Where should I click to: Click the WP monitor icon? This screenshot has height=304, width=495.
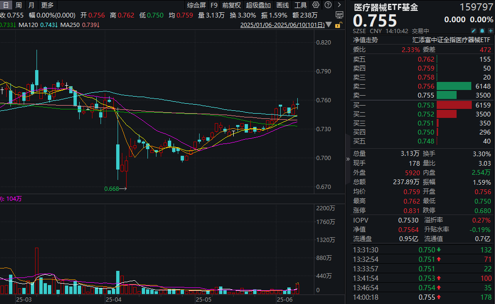(x=339, y=15)
